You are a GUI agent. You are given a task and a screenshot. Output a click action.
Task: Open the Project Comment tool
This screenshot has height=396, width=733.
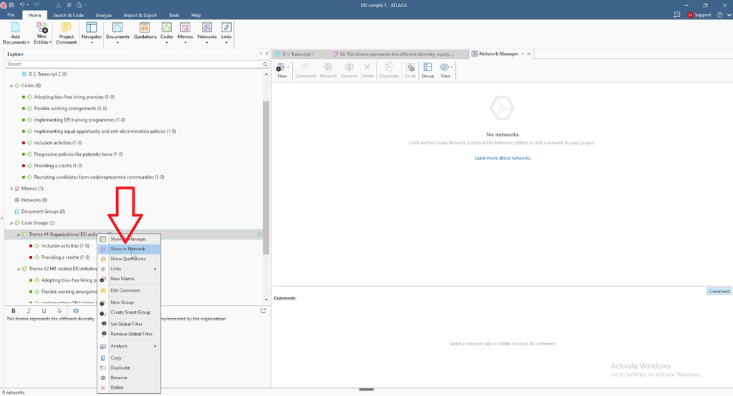click(66, 33)
